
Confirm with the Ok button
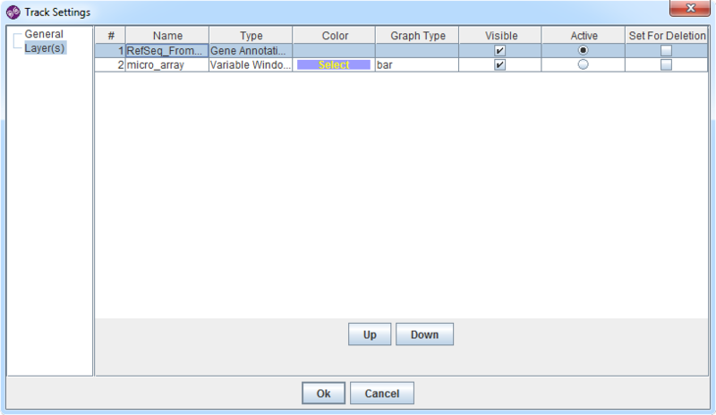click(323, 393)
